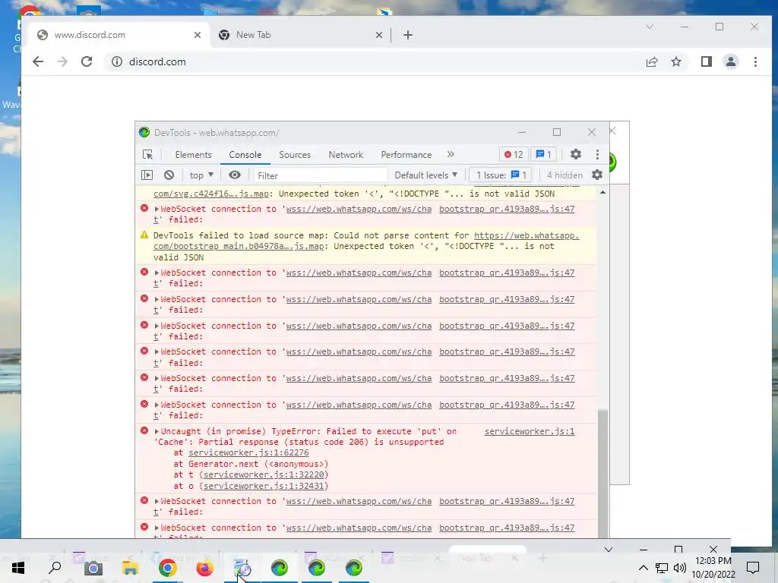The height and width of the screenshot is (583, 778).
Task: Open Chrome three-dot menu
Action: click(755, 61)
